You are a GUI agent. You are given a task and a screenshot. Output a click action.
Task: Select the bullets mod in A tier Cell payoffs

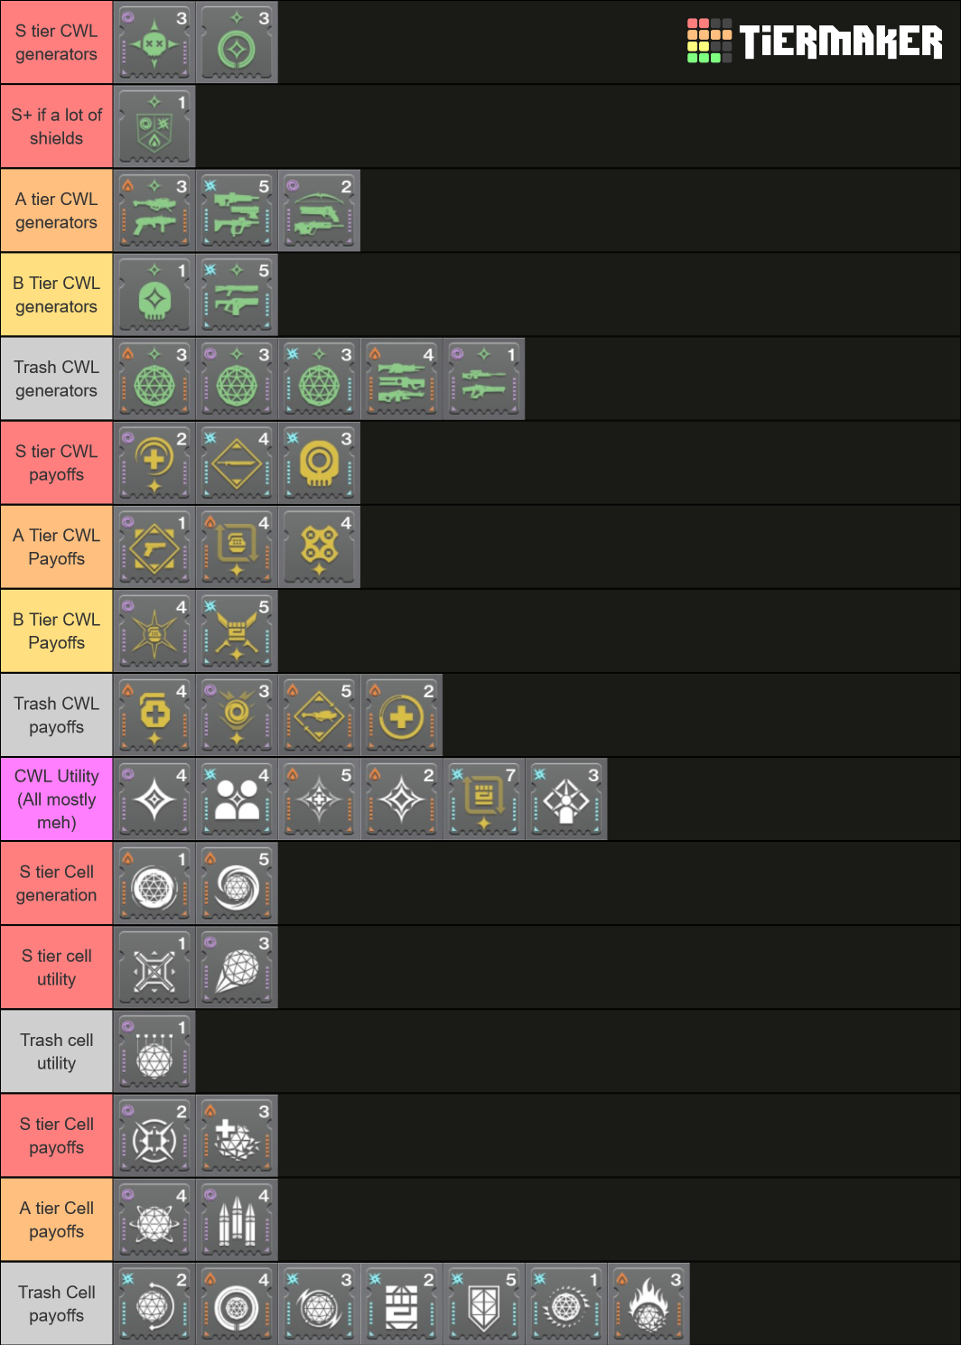point(237,1219)
